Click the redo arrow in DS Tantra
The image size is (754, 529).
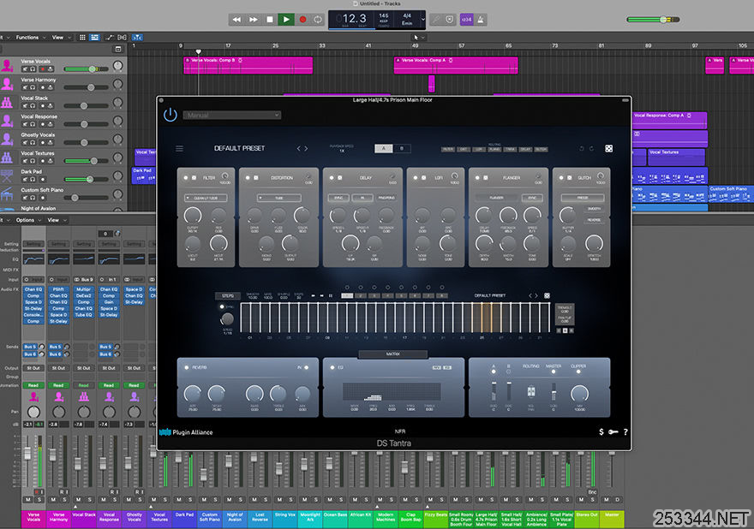pos(591,148)
